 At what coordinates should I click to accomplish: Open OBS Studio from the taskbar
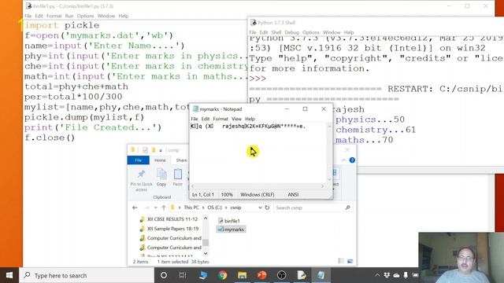coord(282,275)
